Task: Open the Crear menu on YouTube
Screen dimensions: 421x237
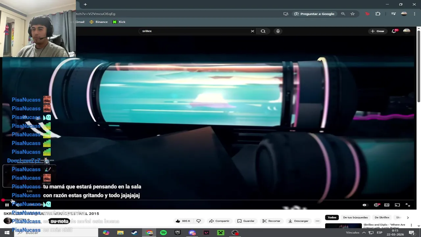Action: [x=377, y=31]
